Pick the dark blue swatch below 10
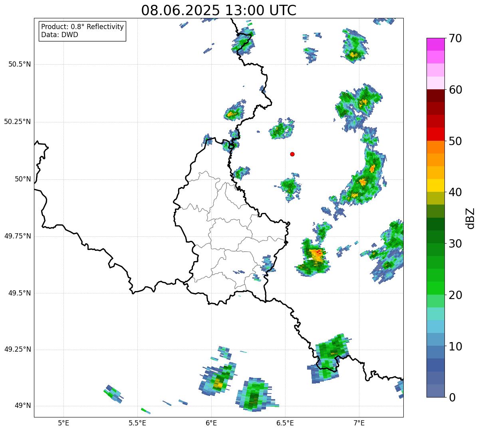Viewport: 480px width, 431px height. click(435, 365)
